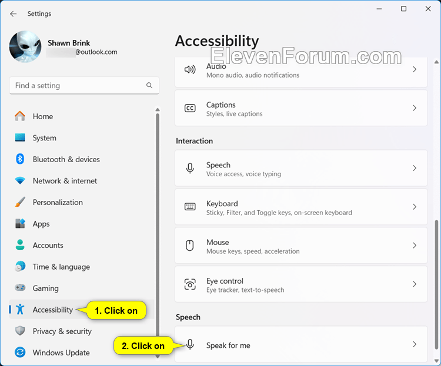Click the Personalization paintbrush icon
Screen dimensions: 441x366
(x=20, y=202)
